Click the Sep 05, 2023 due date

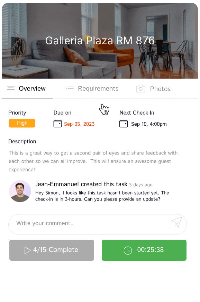[x=79, y=124]
